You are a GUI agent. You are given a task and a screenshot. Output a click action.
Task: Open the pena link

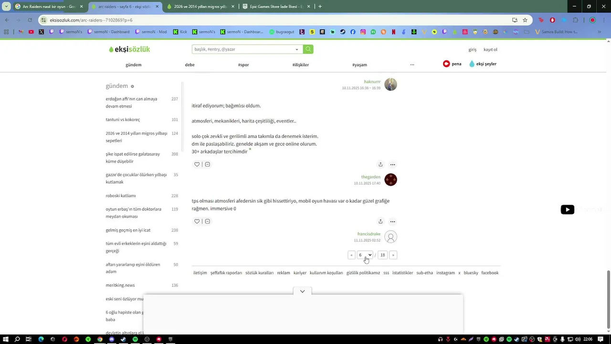click(x=452, y=64)
